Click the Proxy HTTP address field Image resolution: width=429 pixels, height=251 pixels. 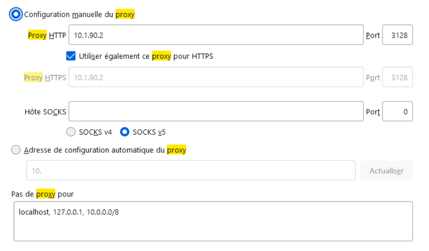(216, 35)
